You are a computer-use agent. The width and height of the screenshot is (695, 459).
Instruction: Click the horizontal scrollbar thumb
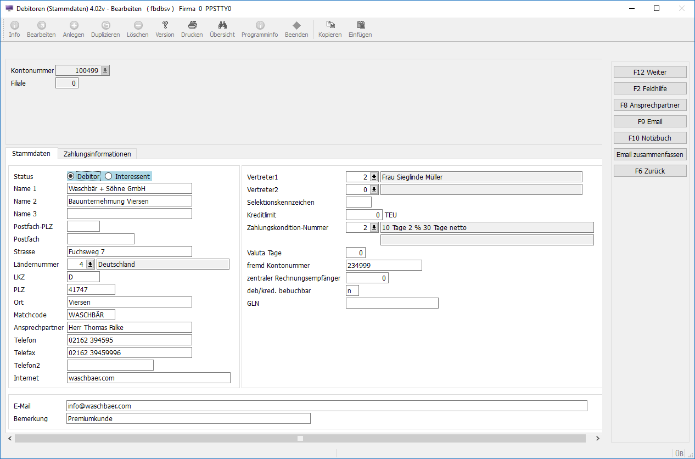300,438
